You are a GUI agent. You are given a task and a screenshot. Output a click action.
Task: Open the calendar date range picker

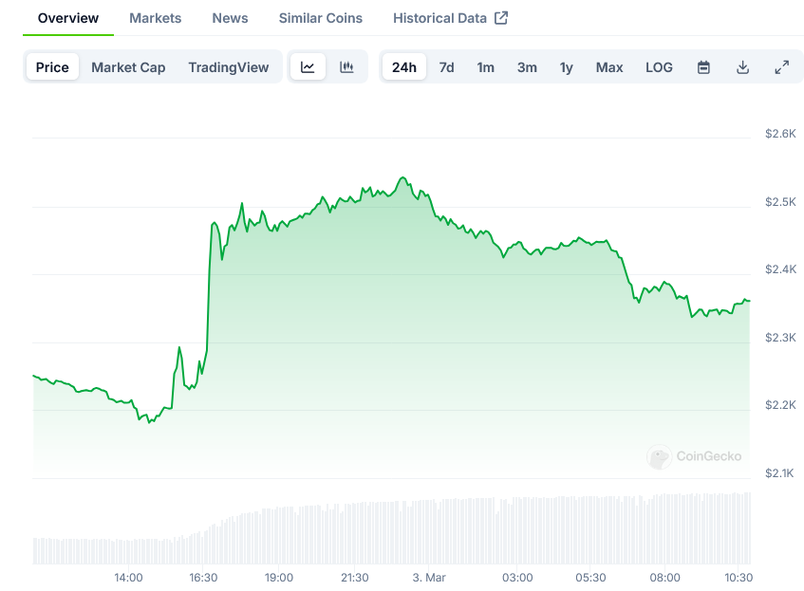tap(703, 67)
